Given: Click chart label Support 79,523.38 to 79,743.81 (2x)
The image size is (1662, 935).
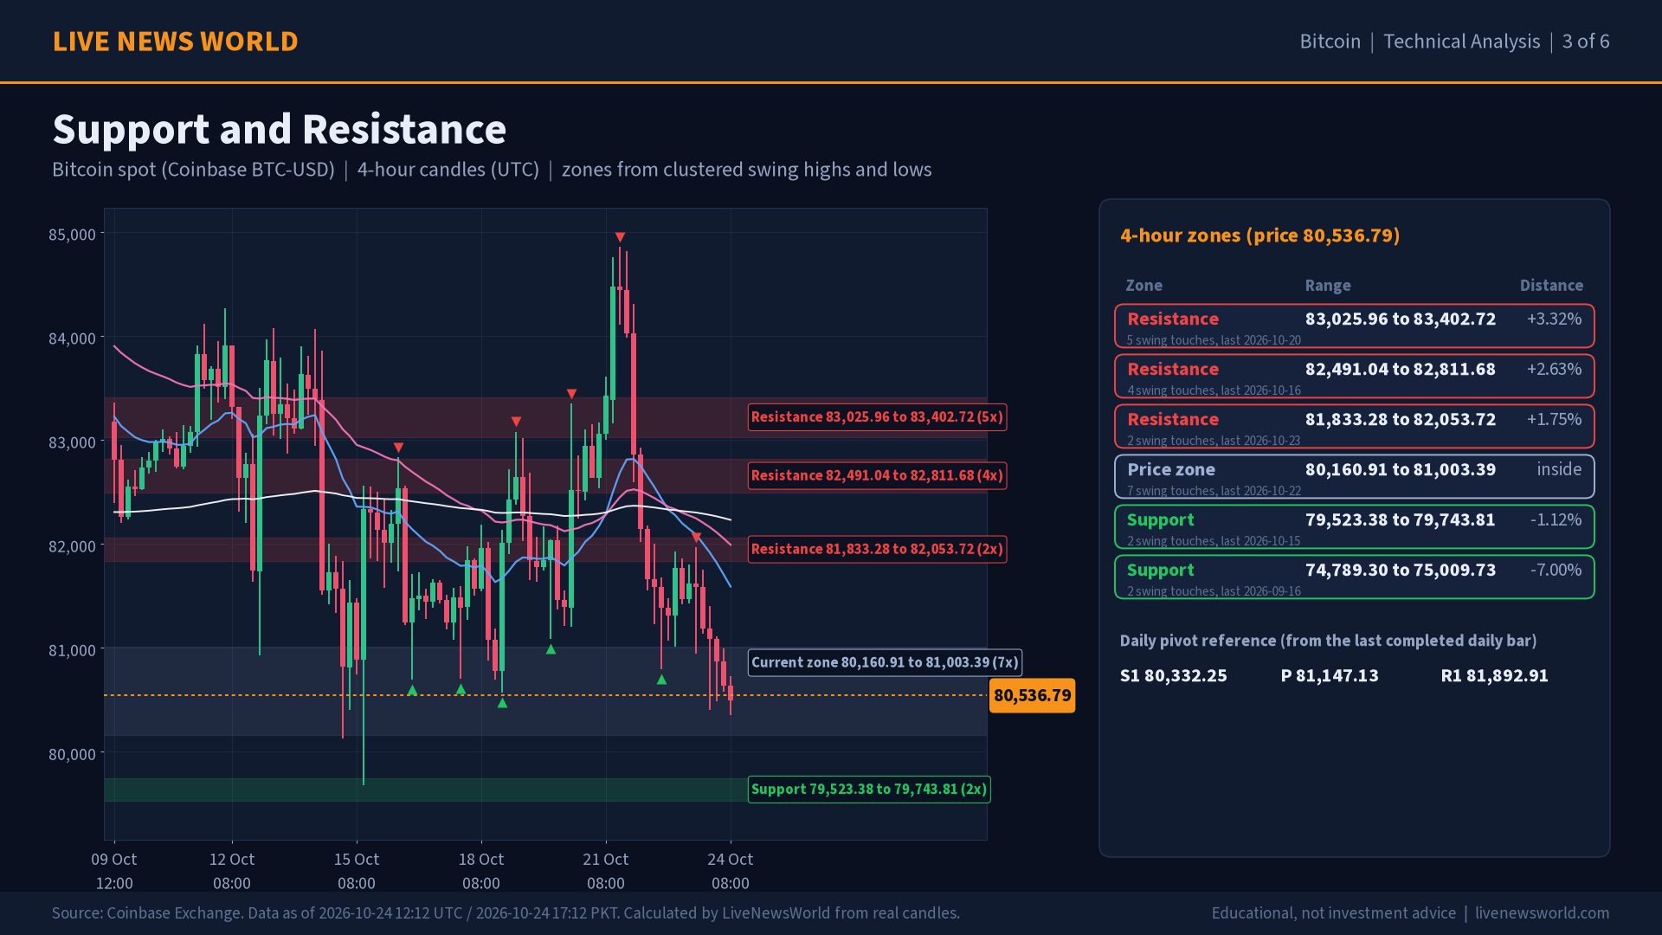Looking at the screenshot, I should click(x=869, y=789).
